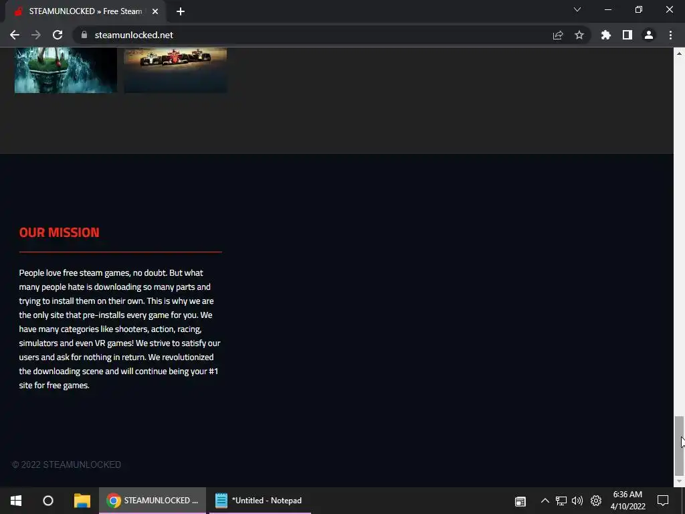685x514 pixels.
Task: Click the scrollbar down arrow
Action: (679, 482)
